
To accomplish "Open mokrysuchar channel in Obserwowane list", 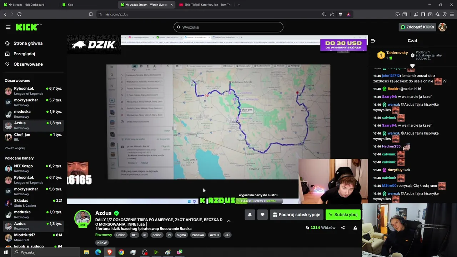I will coord(33,102).
